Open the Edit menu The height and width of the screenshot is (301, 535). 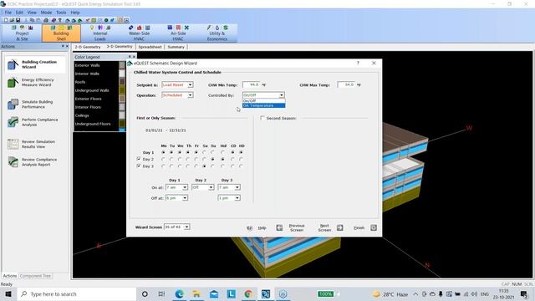19,13
